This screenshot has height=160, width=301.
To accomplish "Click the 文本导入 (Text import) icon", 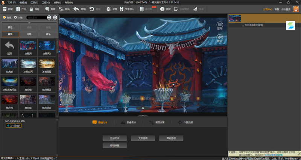I will pos(122,9).
